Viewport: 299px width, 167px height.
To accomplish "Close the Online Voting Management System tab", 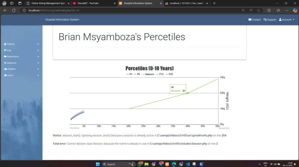I will pos(68,3).
